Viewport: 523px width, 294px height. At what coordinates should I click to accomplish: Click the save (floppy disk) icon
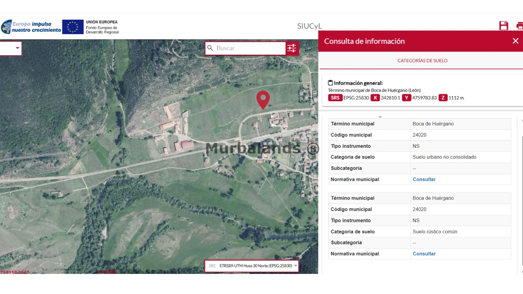coord(504,26)
